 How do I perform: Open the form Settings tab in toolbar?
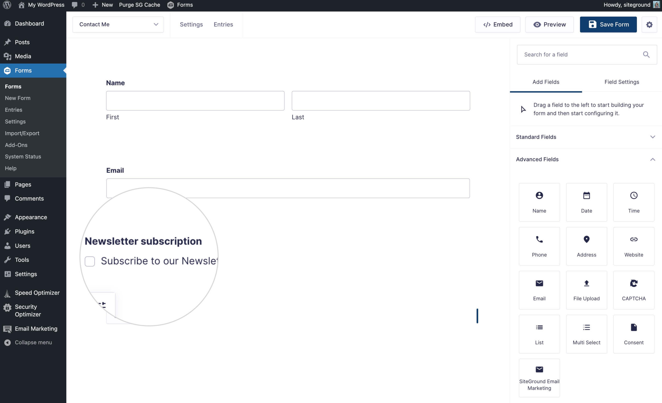[x=191, y=25]
